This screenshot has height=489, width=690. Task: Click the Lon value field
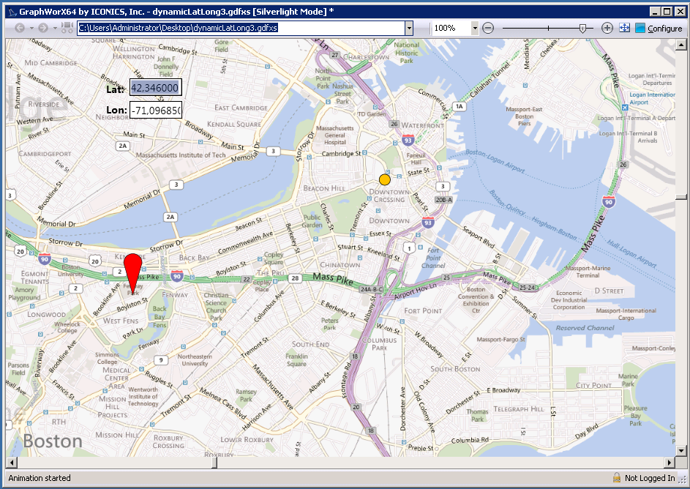point(155,110)
